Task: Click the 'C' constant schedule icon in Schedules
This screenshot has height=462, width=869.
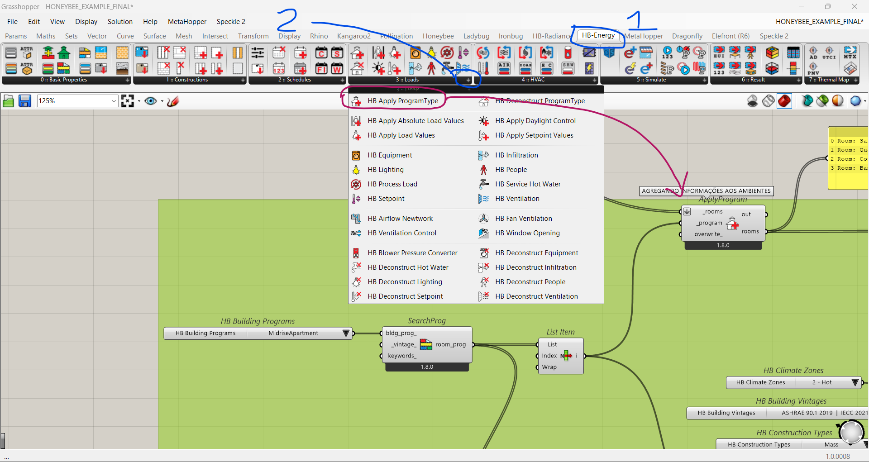Action: (321, 53)
